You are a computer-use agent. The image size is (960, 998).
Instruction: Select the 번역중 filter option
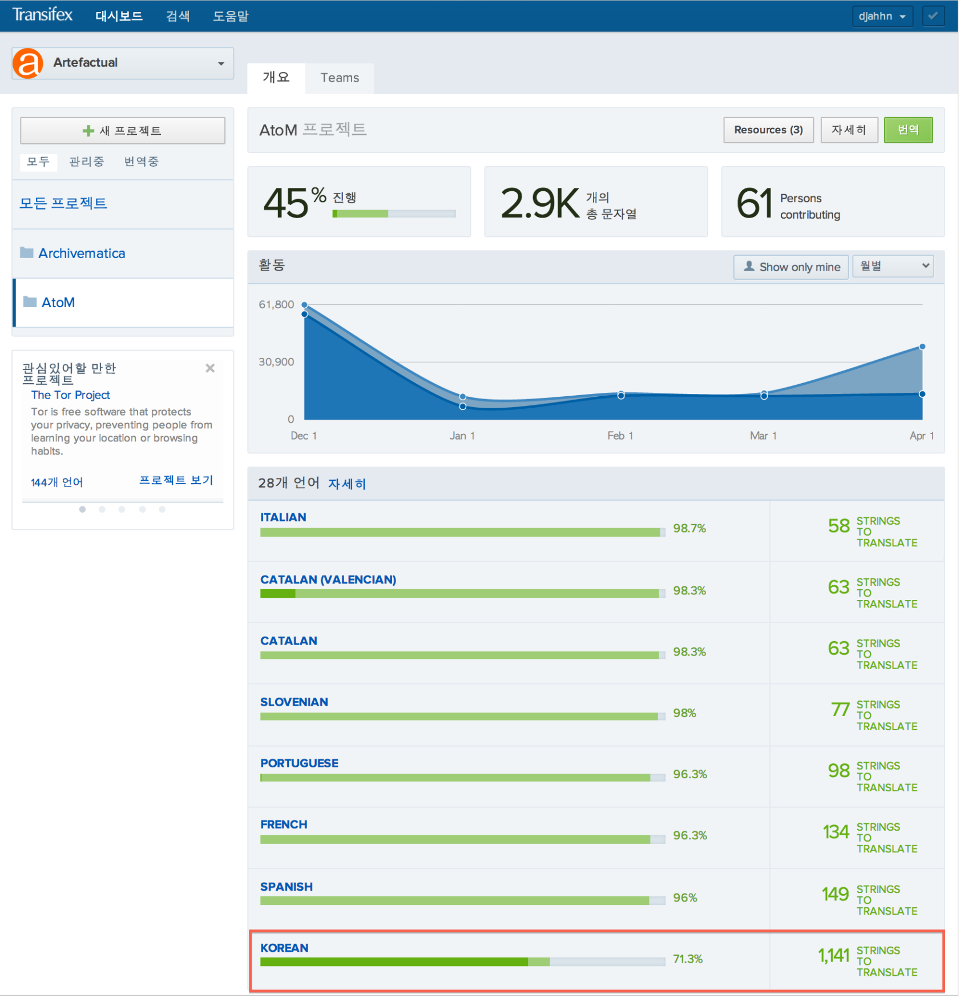point(140,162)
